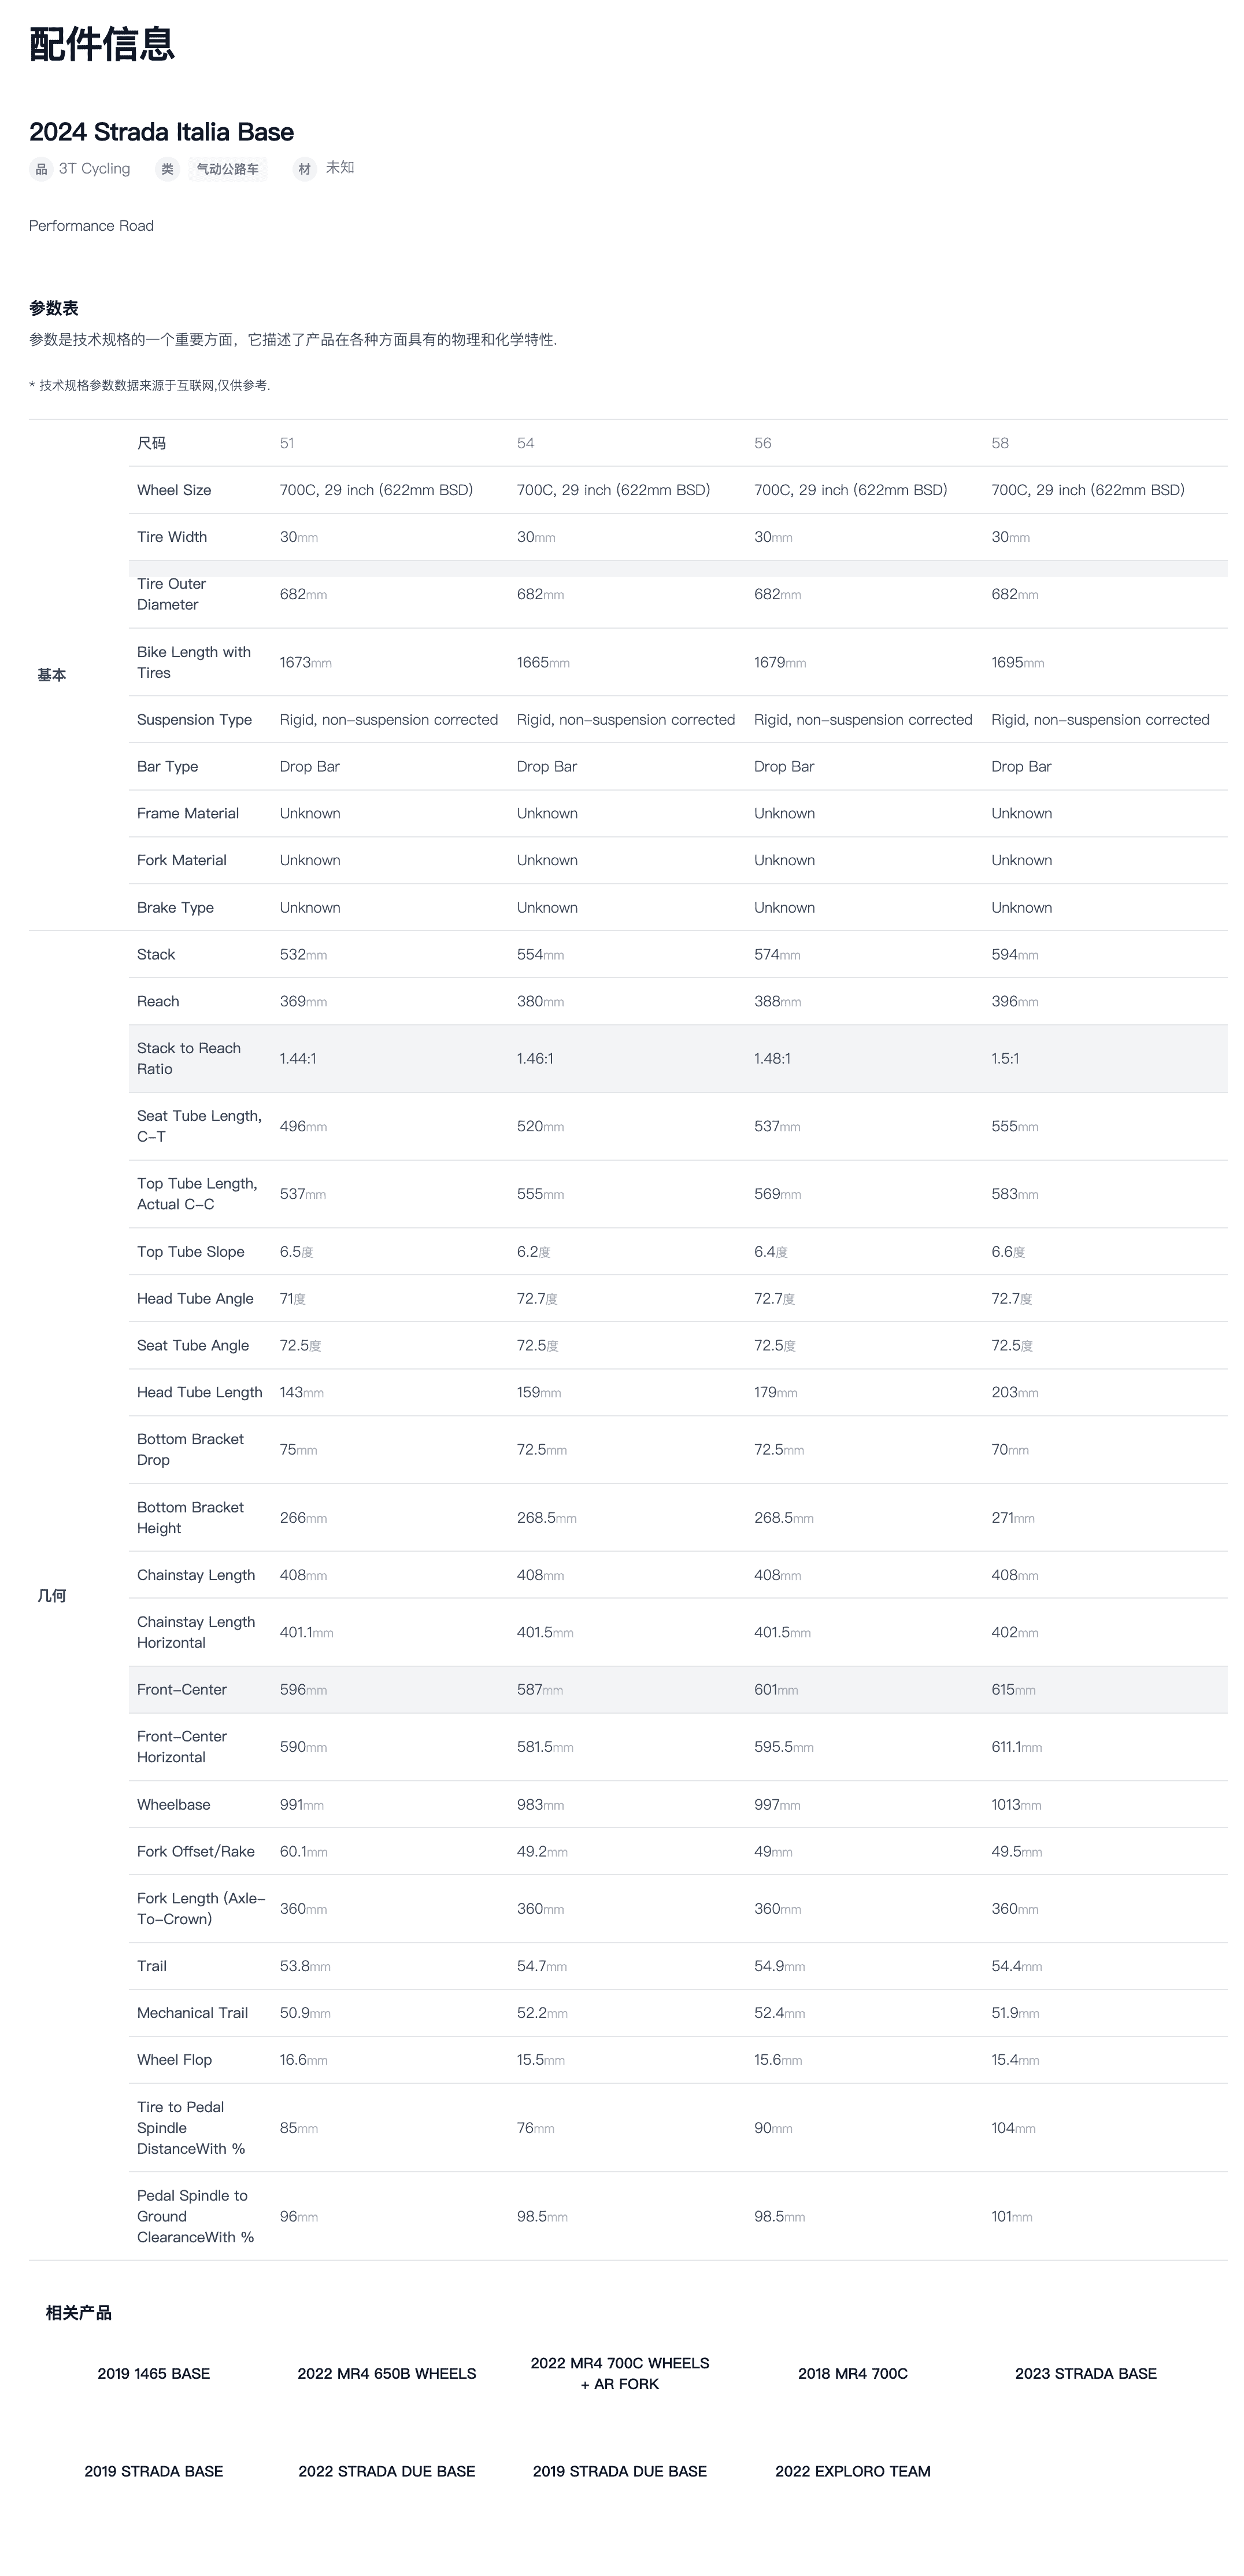Image resolution: width=1244 pixels, height=2576 pixels.
Task: Click the 品 brand badge icon
Action: click(41, 169)
